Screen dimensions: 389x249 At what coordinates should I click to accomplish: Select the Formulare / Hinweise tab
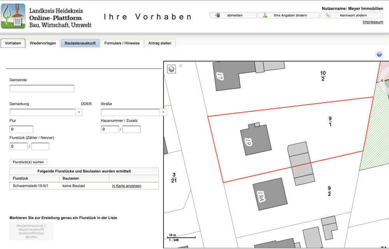tap(122, 43)
